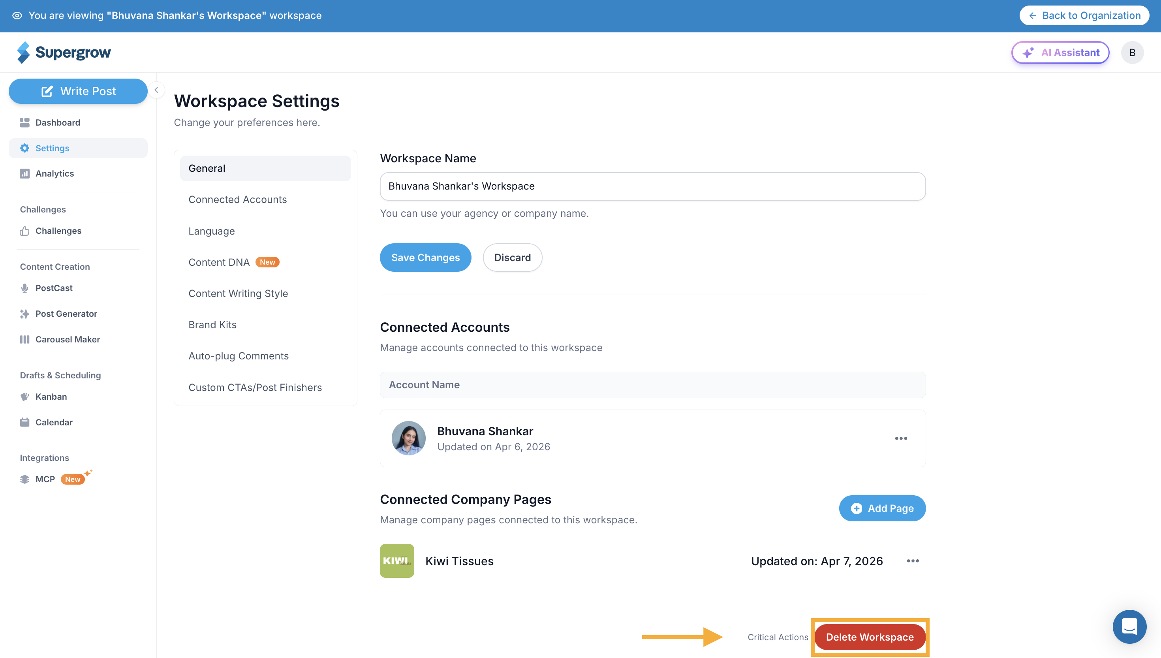The width and height of the screenshot is (1161, 658).
Task: Open PostCast in the sidebar
Action: point(78,288)
